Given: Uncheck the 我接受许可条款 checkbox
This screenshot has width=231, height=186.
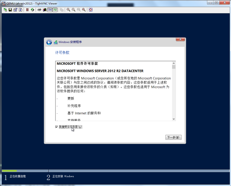Looking at the screenshot, I should click(x=57, y=127).
